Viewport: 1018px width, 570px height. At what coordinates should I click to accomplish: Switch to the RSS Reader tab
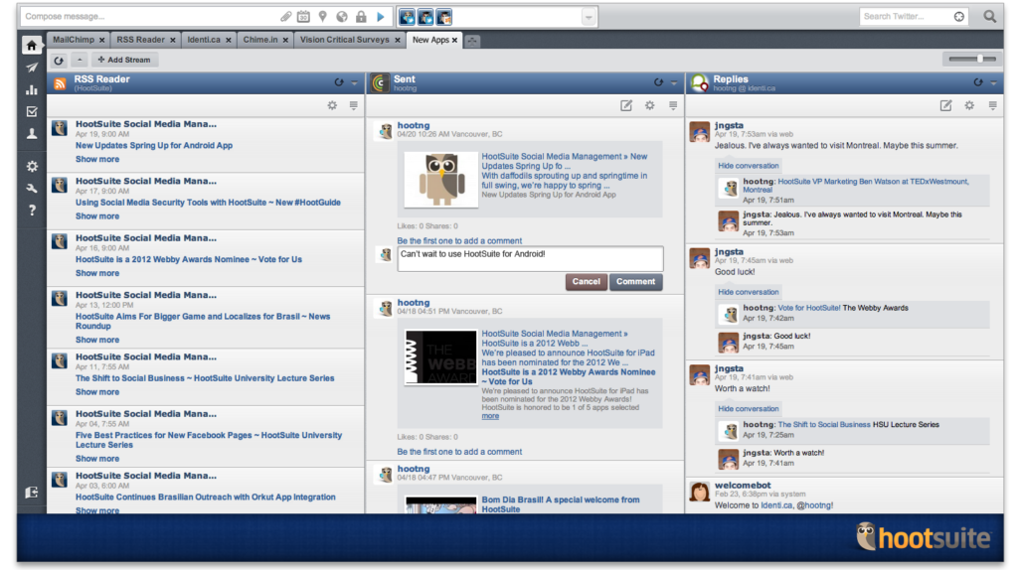[141, 40]
